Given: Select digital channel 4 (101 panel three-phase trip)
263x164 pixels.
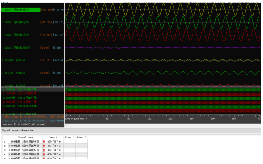Looking at the screenshot, I should coord(19,102).
